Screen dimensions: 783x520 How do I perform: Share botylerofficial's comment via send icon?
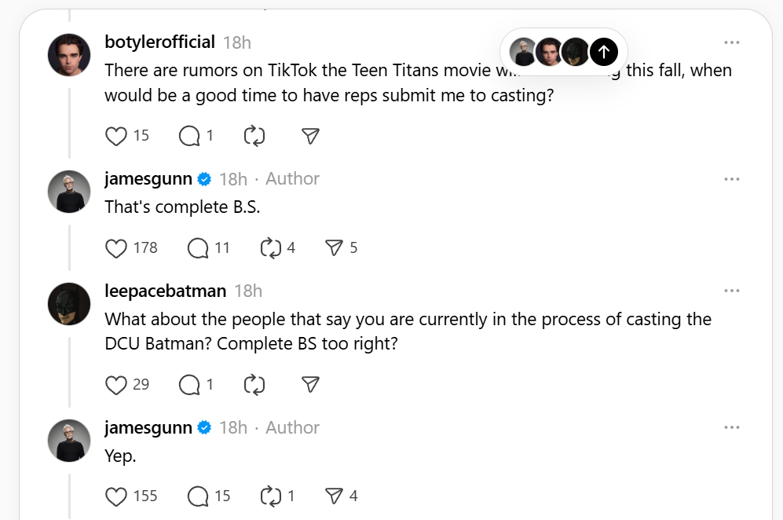click(x=310, y=136)
